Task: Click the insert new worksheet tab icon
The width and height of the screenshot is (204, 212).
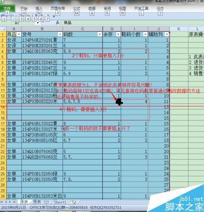Action: [x=74, y=202]
